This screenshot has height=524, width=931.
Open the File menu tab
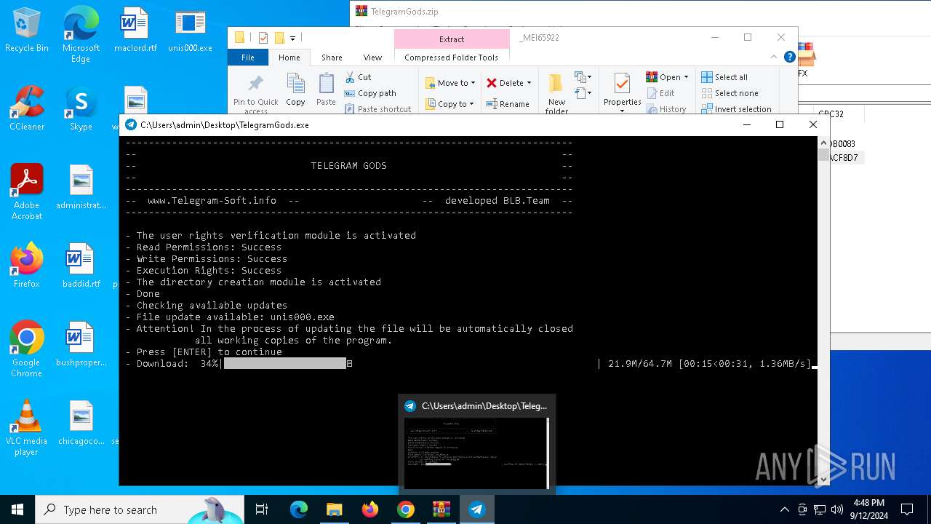(248, 57)
